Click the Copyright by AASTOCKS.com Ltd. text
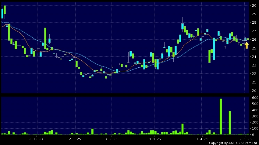This screenshot has width=259, height=145. coord(234,143)
